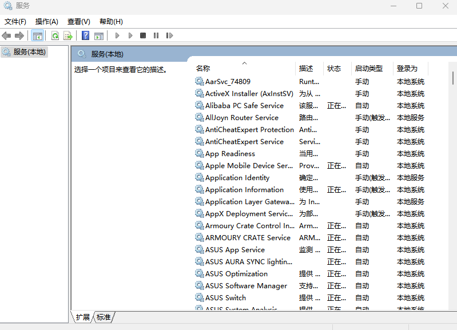Image resolution: width=457 pixels, height=330 pixels.
Task: Switch to the 标准 tab at the bottom
Action: (x=104, y=317)
